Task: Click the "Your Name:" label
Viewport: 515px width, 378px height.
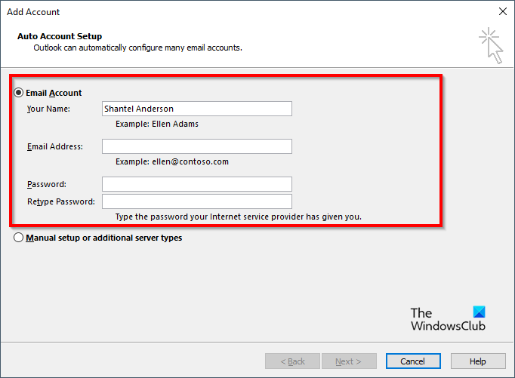Action: pos(48,109)
